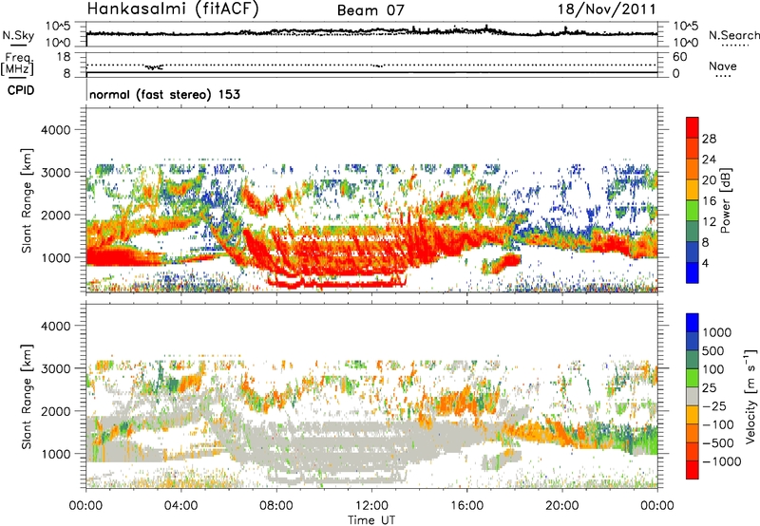Click the '20:00' time axis tick label
The width and height of the screenshot is (760, 526).
click(x=561, y=506)
